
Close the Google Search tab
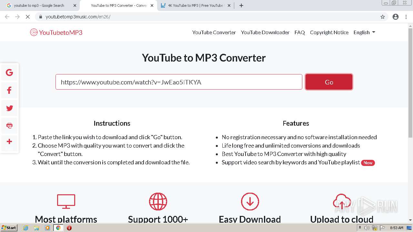tap(75, 5)
